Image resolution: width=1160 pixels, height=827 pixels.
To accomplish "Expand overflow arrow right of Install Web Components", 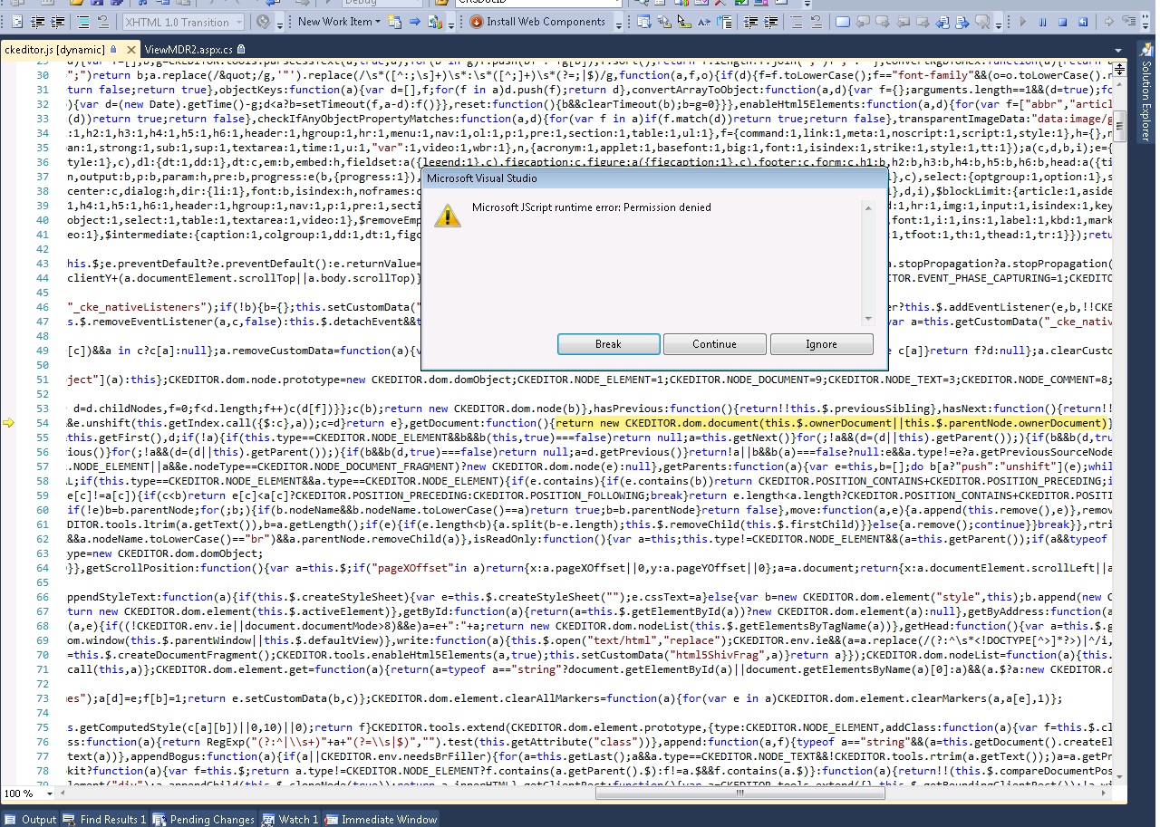I will pyautogui.click(x=619, y=24).
